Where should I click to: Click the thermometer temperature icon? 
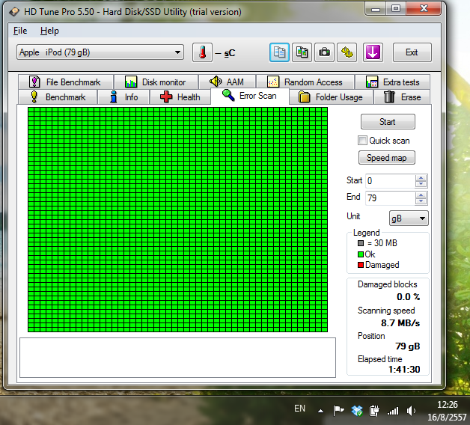pyautogui.click(x=202, y=52)
